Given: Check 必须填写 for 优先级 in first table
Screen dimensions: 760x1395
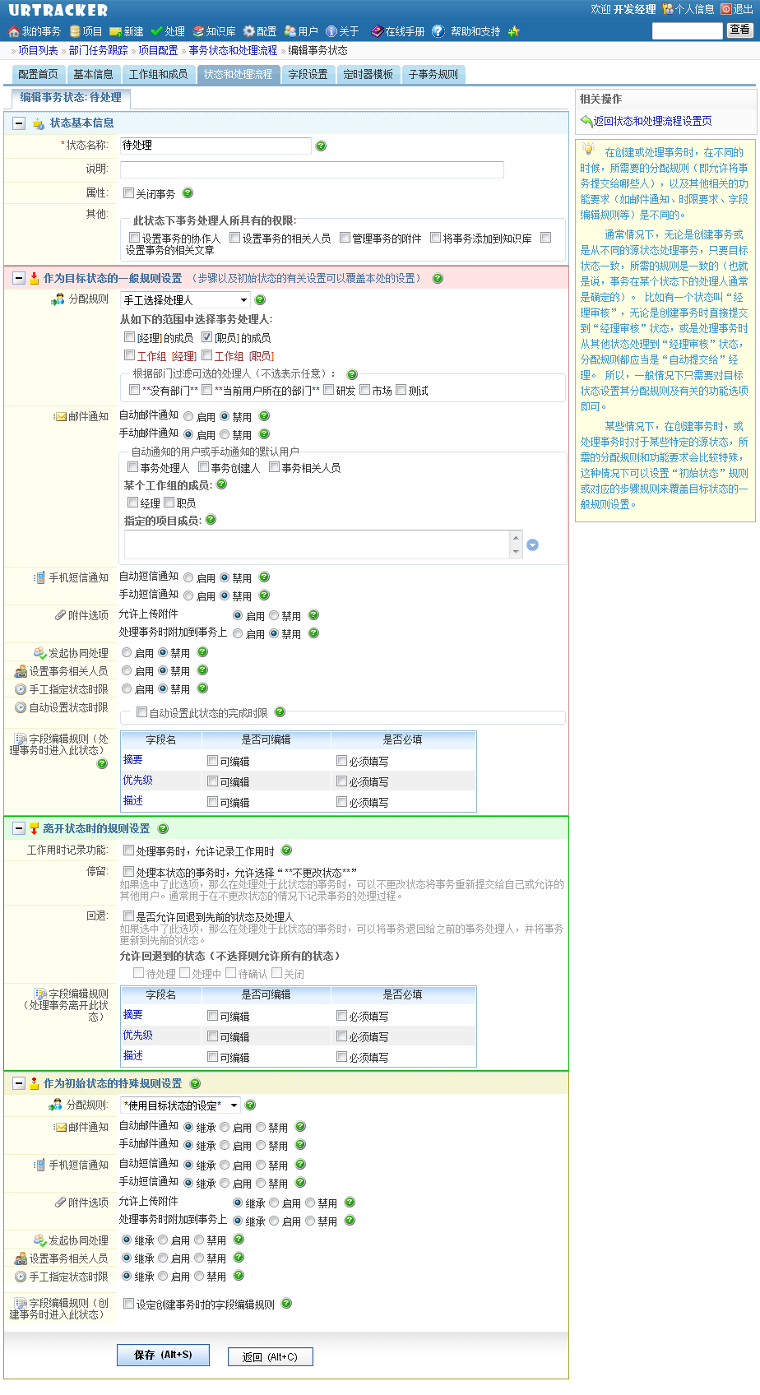Looking at the screenshot, I should click(x=342, y=781).
